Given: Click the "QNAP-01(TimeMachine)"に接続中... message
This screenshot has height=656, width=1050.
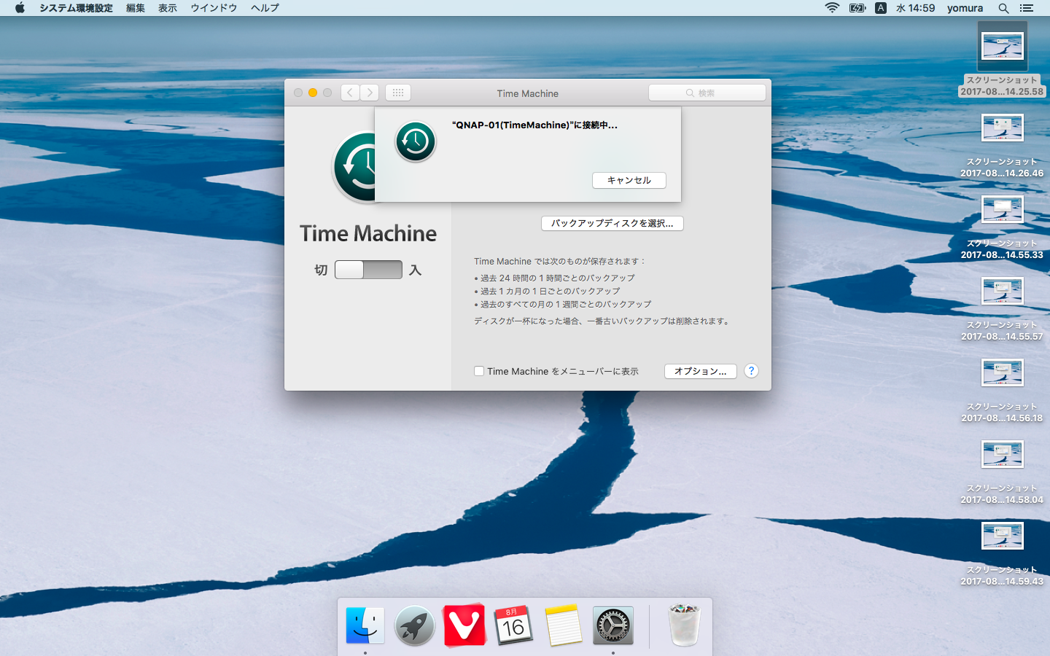Looking at the screenshot, I should [x=534, y=125].
